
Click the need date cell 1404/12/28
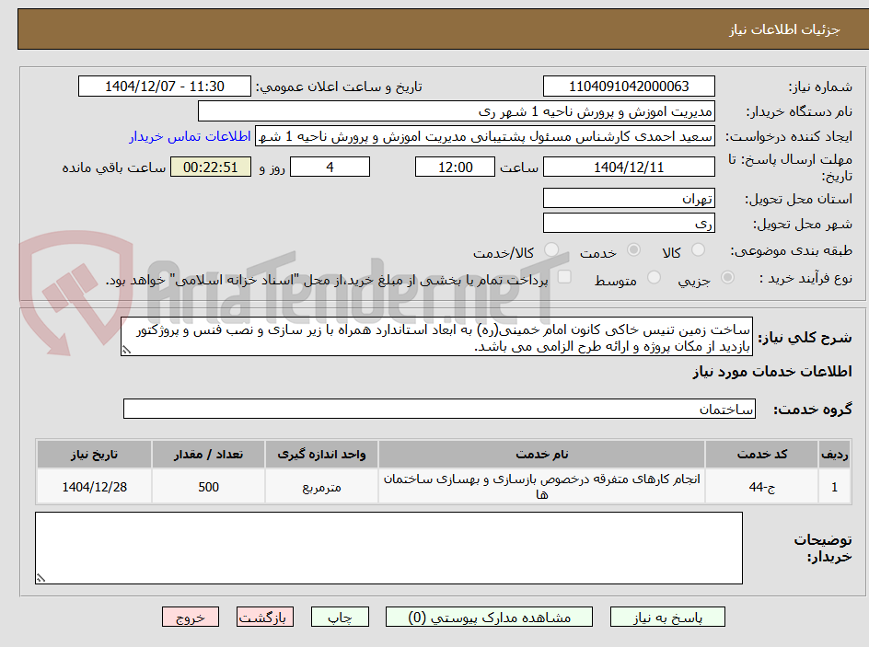coord(94,487)
